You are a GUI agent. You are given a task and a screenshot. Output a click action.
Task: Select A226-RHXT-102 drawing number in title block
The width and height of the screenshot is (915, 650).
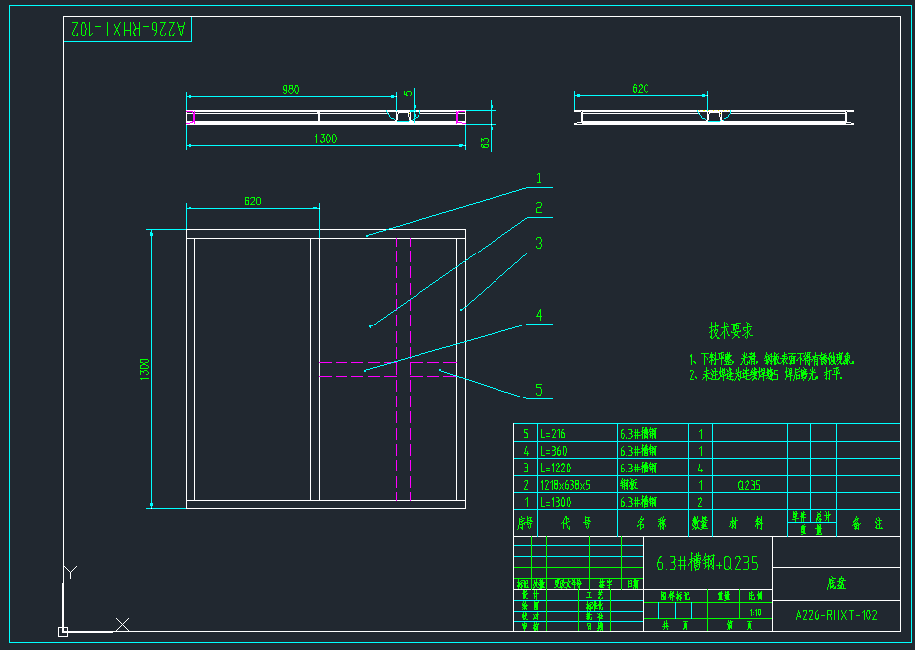tap(836, 615)
